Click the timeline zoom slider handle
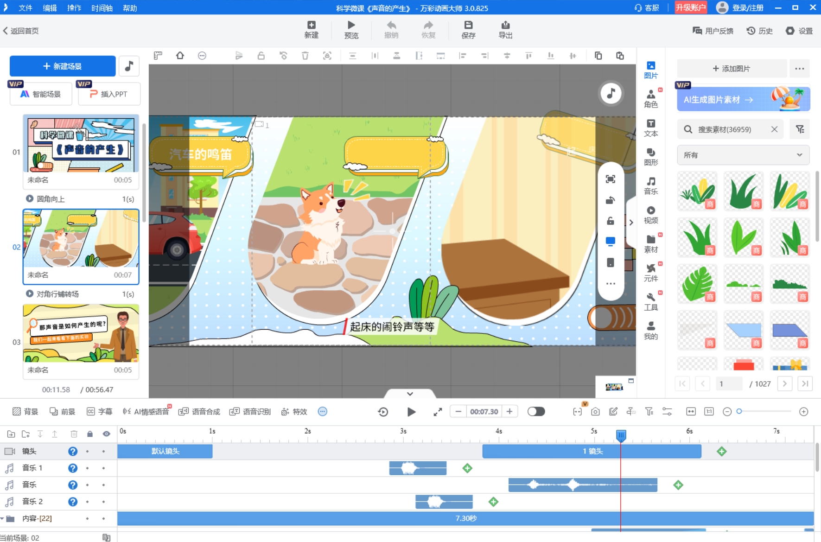Screen dimensions: 821x542 pos(739,411)
